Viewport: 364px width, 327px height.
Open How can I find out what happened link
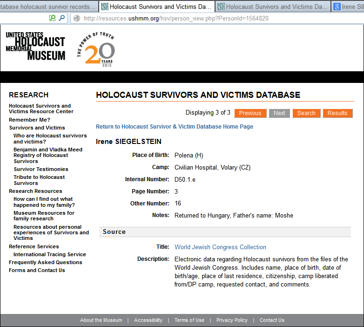pos(44,202)
